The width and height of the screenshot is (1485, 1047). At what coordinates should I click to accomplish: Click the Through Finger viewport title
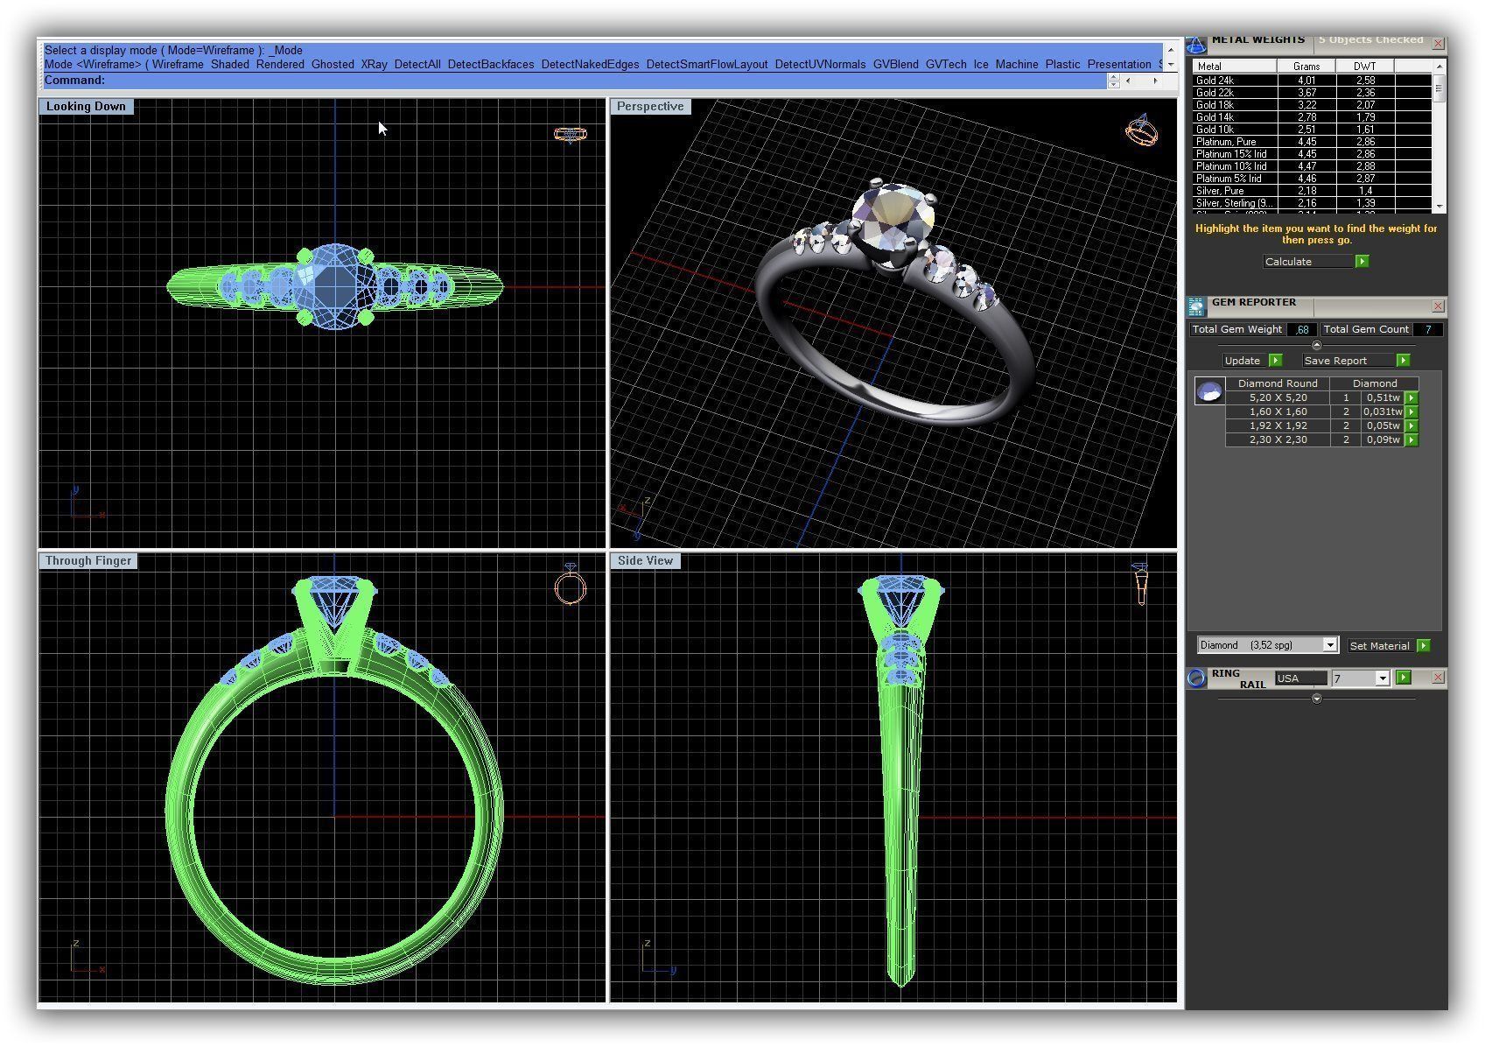pos(88,561)
